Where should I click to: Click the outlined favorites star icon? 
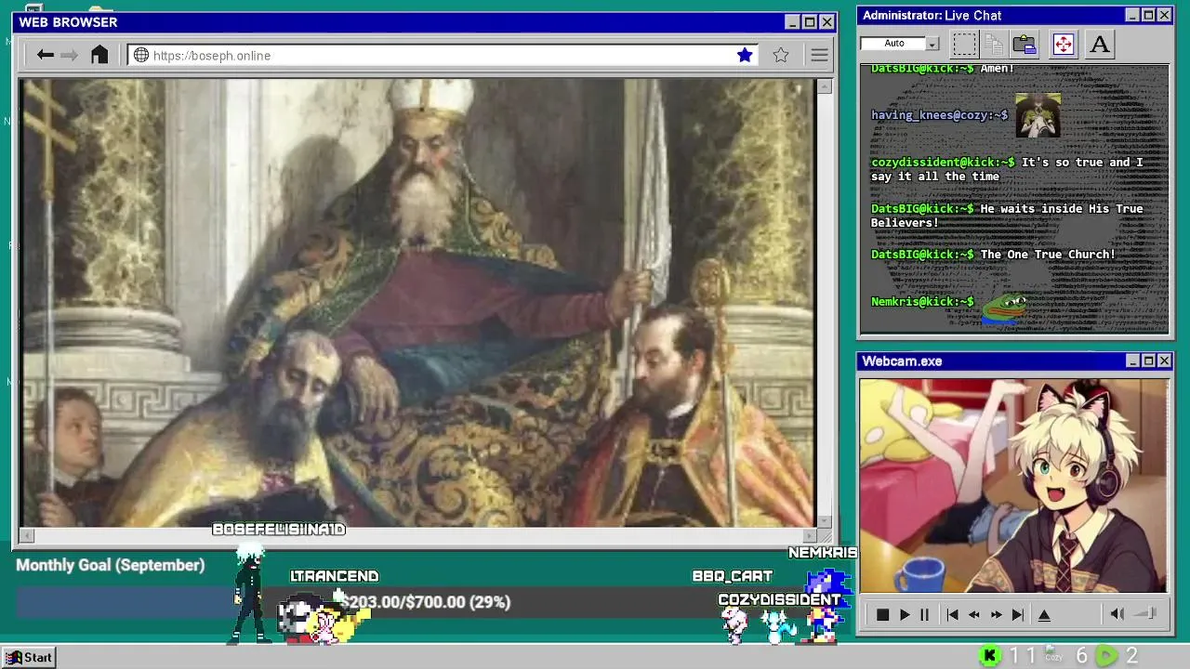(781, 56)
